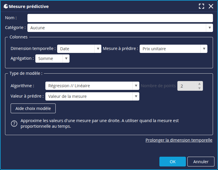The width and height of the screenshot is (218, 170).
Task: Open the Algorithme dropdown arrow
Action: click(136, 86)
